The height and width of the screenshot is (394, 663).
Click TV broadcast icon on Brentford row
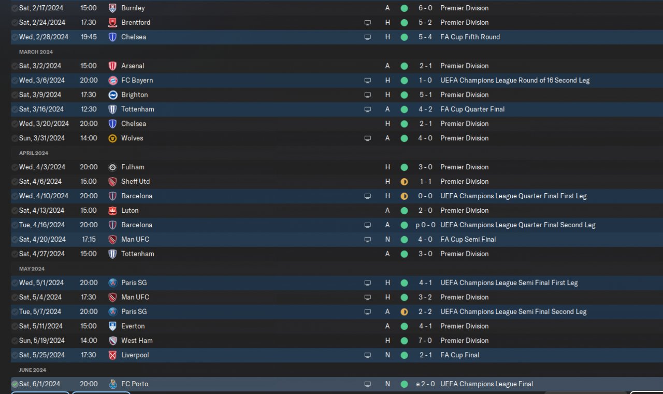pos(368,23)
